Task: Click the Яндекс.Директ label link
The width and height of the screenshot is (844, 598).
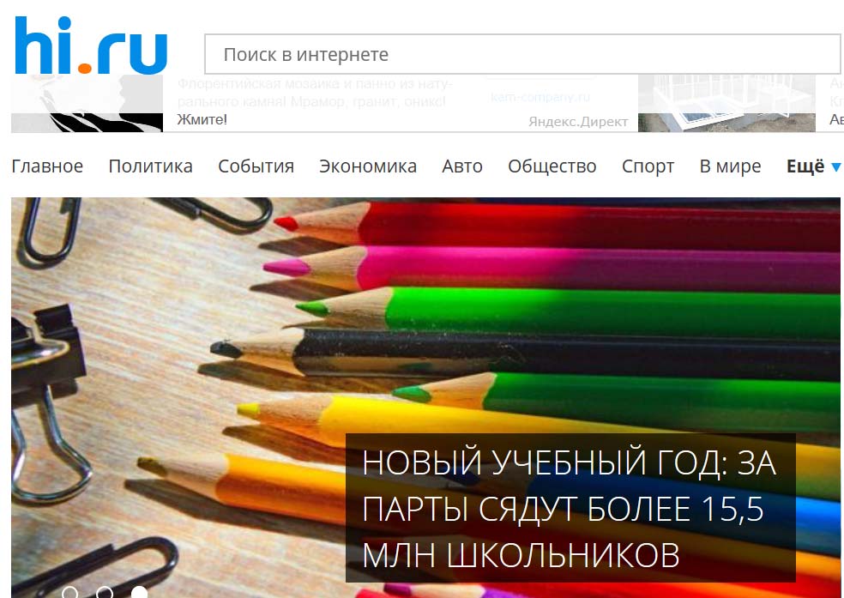Action: [x=578, y=122]
